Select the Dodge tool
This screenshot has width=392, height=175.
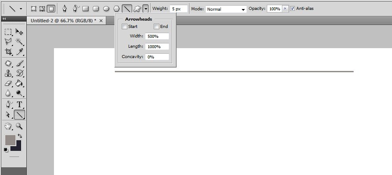pos(19,93)
